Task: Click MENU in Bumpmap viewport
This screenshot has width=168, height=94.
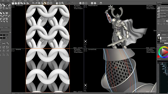Action: 75,92
